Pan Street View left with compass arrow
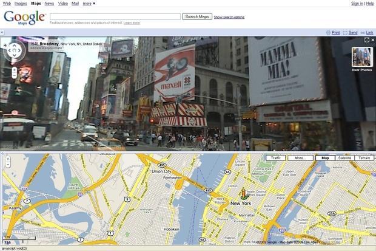This screenshot has height=251, width=376. tap(9, 50)
